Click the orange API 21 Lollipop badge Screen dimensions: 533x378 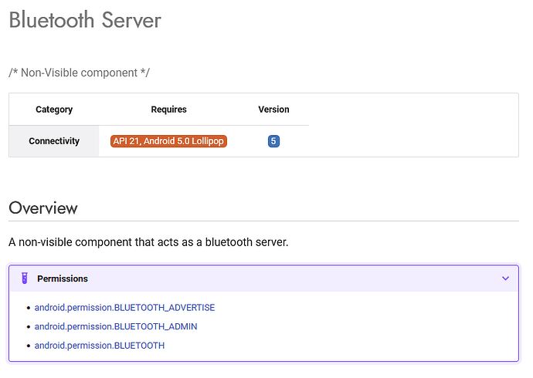click(168, 141)
